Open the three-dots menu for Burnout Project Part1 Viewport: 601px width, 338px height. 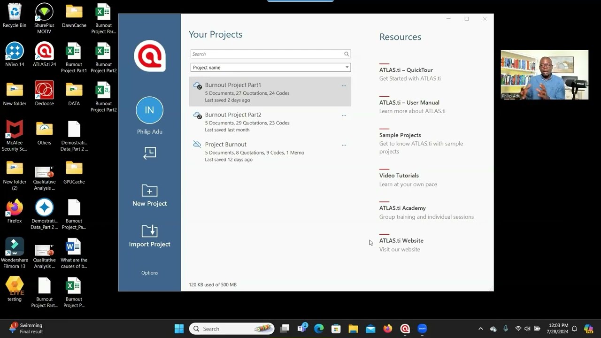(344, 86)
